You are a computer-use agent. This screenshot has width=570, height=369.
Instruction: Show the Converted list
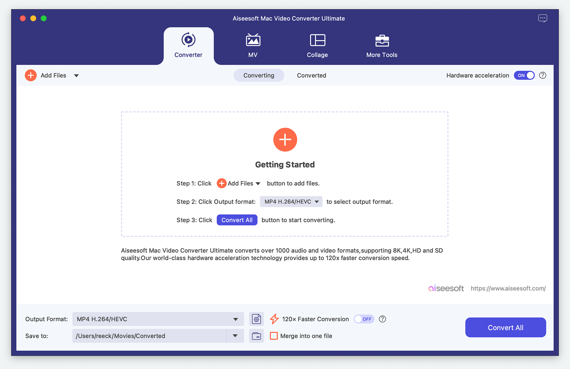point(311,75)
